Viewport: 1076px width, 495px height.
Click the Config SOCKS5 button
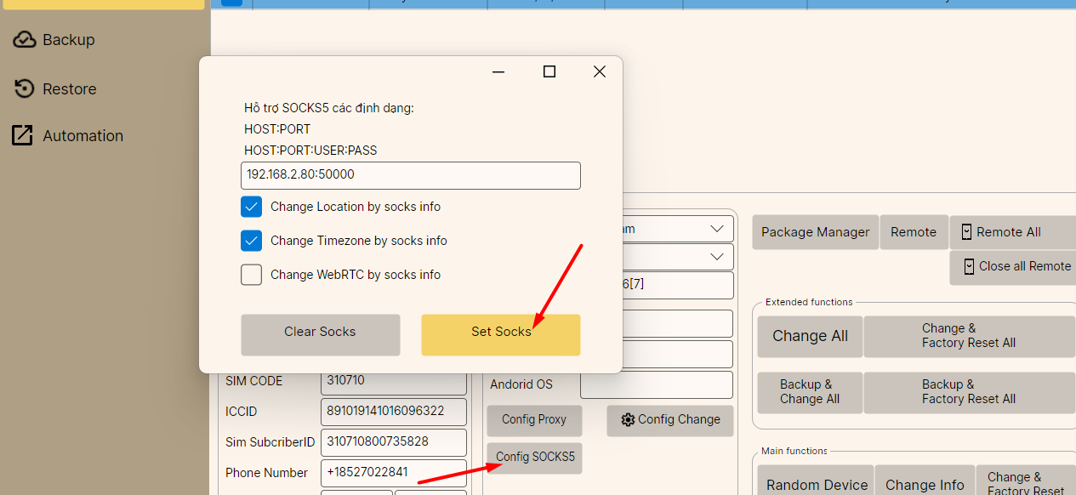point(534,458)
